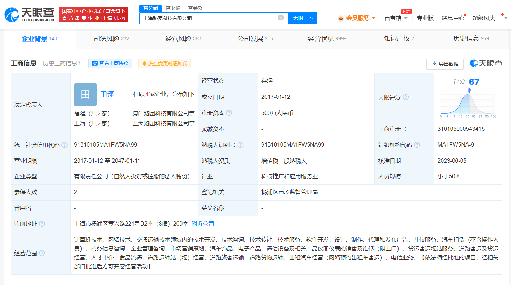Open the 厦门路团科技有限公司等 link
This screenshot has width=511, height=285.
163,113
